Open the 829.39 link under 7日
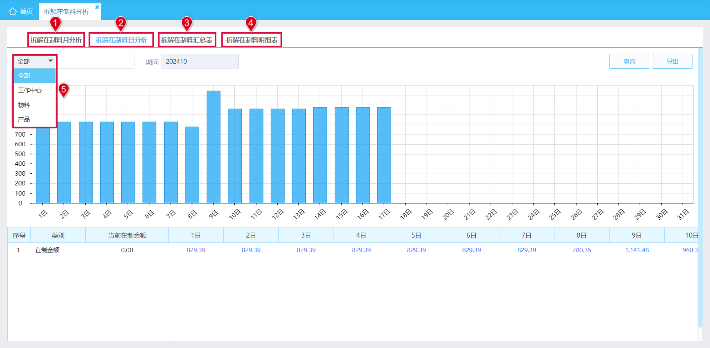The width and height of the screenshot is (710, 348). pyautogui.click(x=527, y=250)
